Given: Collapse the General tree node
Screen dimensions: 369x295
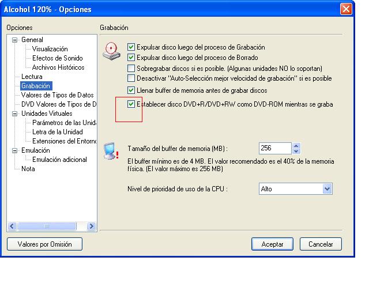Looking at the screenshot, I should (15, 40).
